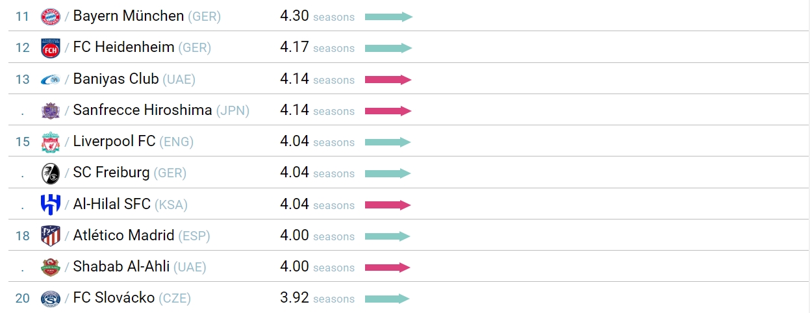Click the FC Slovácko club logo

(50, 299)
